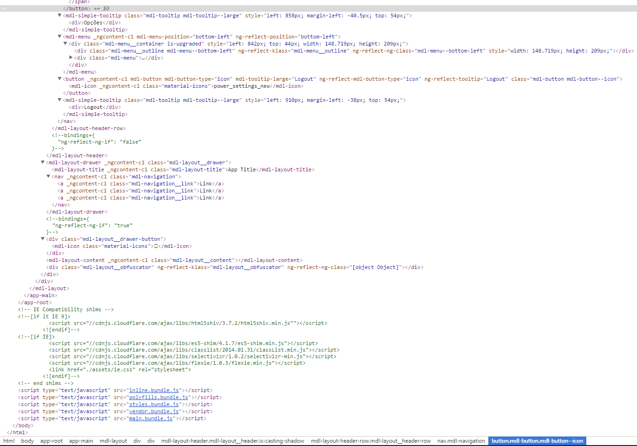This screenshot has height=446, width=637.
Task: Click the [if IE] conditional comment line
Action: (x=36, y=337)
